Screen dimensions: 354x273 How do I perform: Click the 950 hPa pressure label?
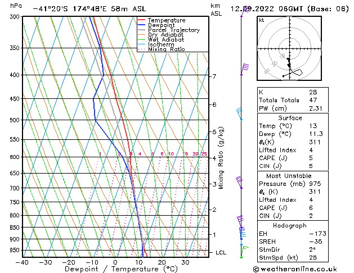[x=16, y=251]
